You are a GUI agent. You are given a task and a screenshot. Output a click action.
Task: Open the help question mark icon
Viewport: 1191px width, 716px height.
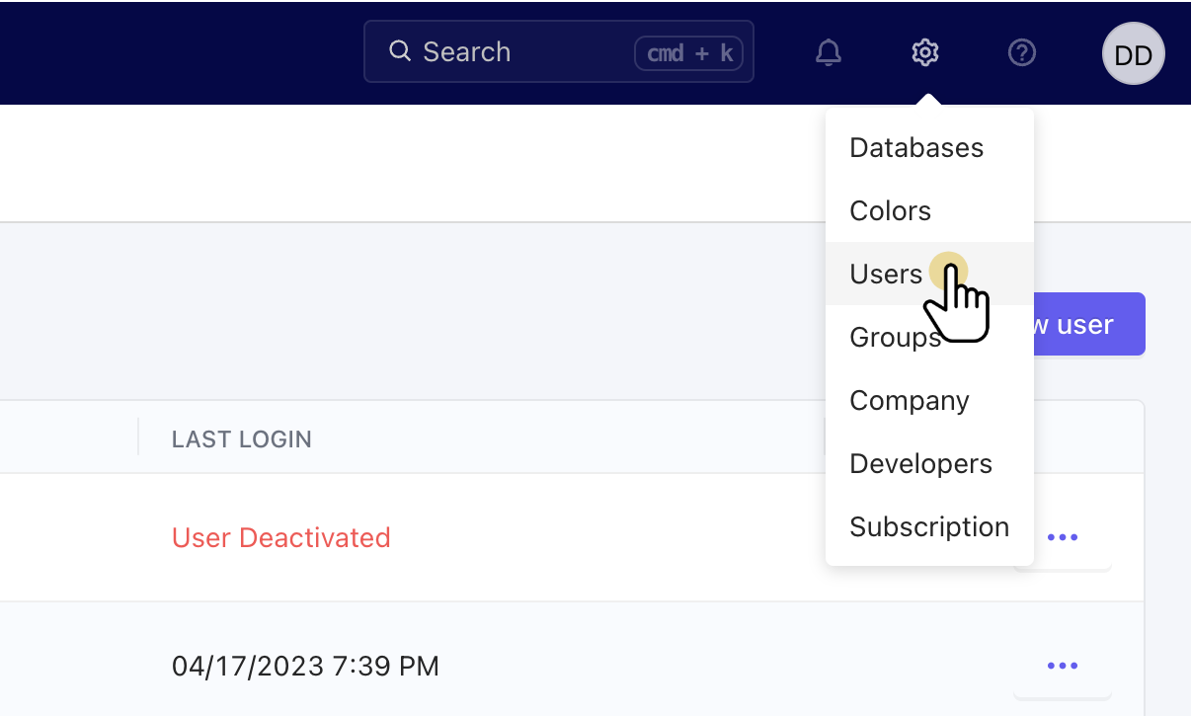click(1021, 52)
